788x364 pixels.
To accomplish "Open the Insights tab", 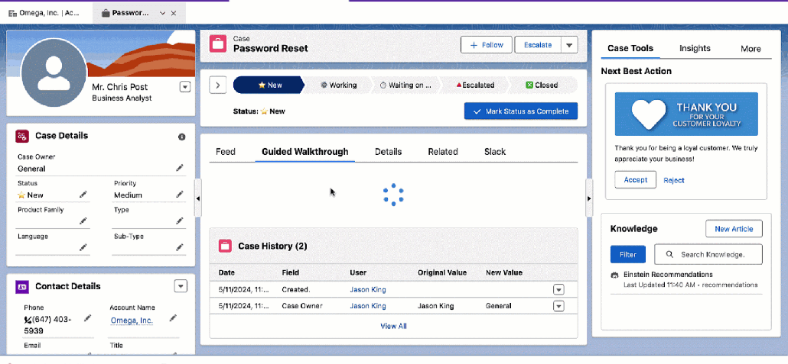I will pos(695,49).
